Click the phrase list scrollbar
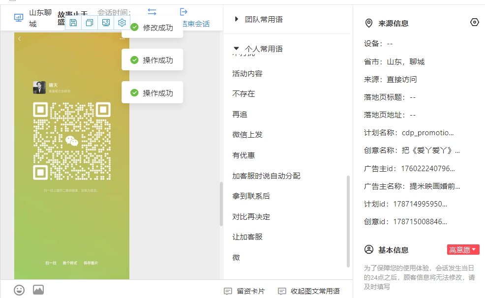Image resolution: width=485 pixels, height=298 pixels. pos(348,221)
